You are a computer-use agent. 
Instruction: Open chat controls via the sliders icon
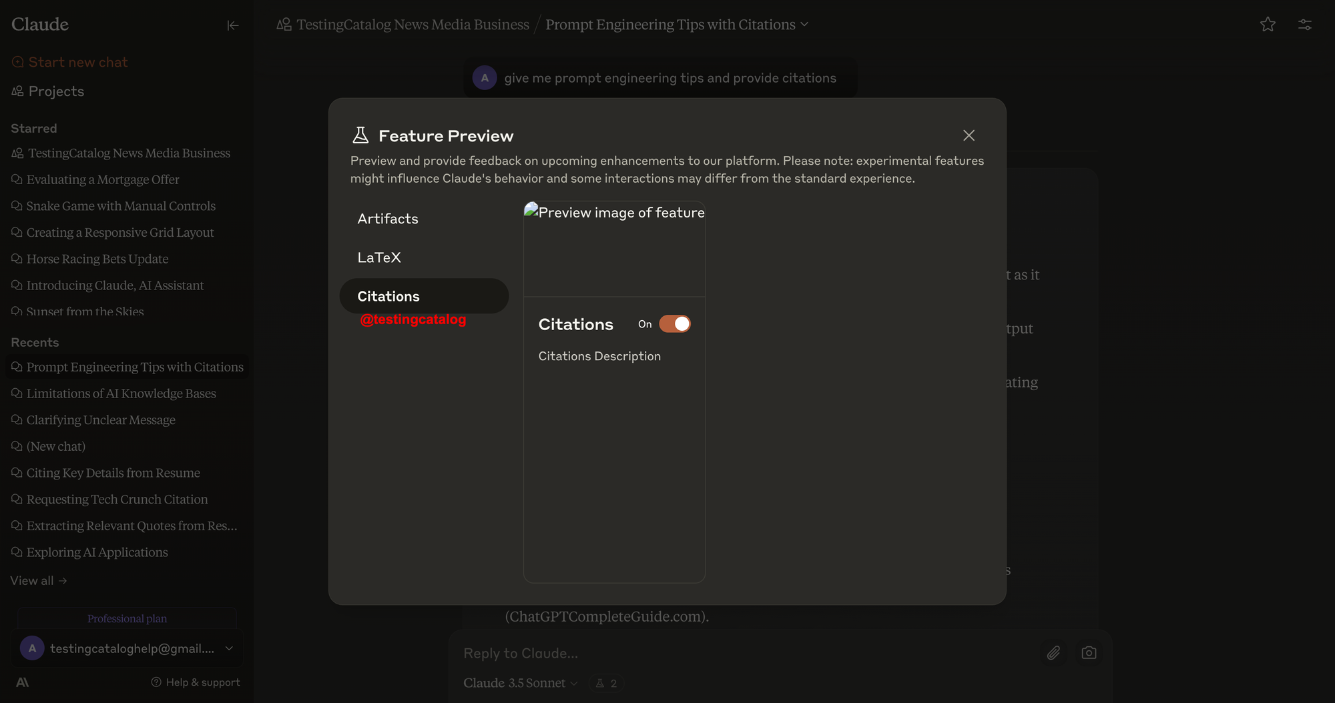click(1304, 25)
